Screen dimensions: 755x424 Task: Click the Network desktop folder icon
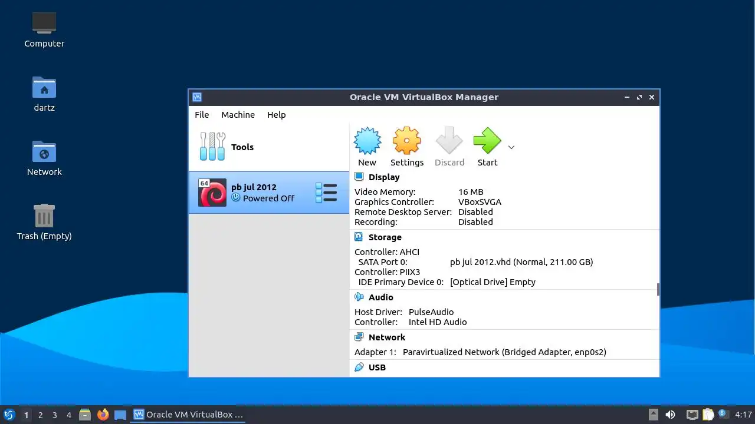(44, 151)
